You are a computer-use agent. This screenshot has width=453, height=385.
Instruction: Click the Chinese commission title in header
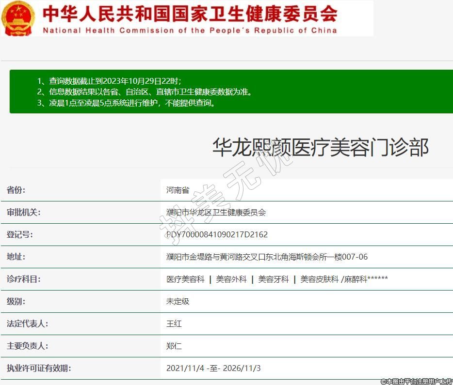pos(190,14)
